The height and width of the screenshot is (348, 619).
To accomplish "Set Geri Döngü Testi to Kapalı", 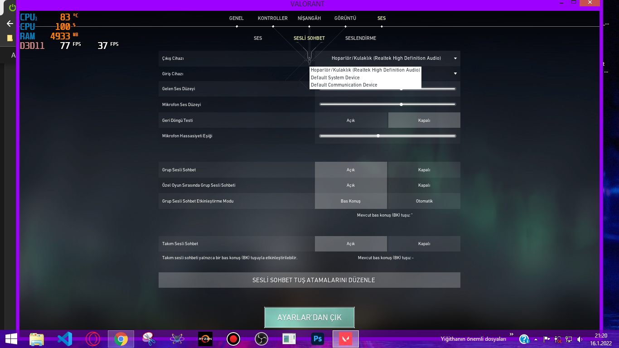I will pos(424,120).
